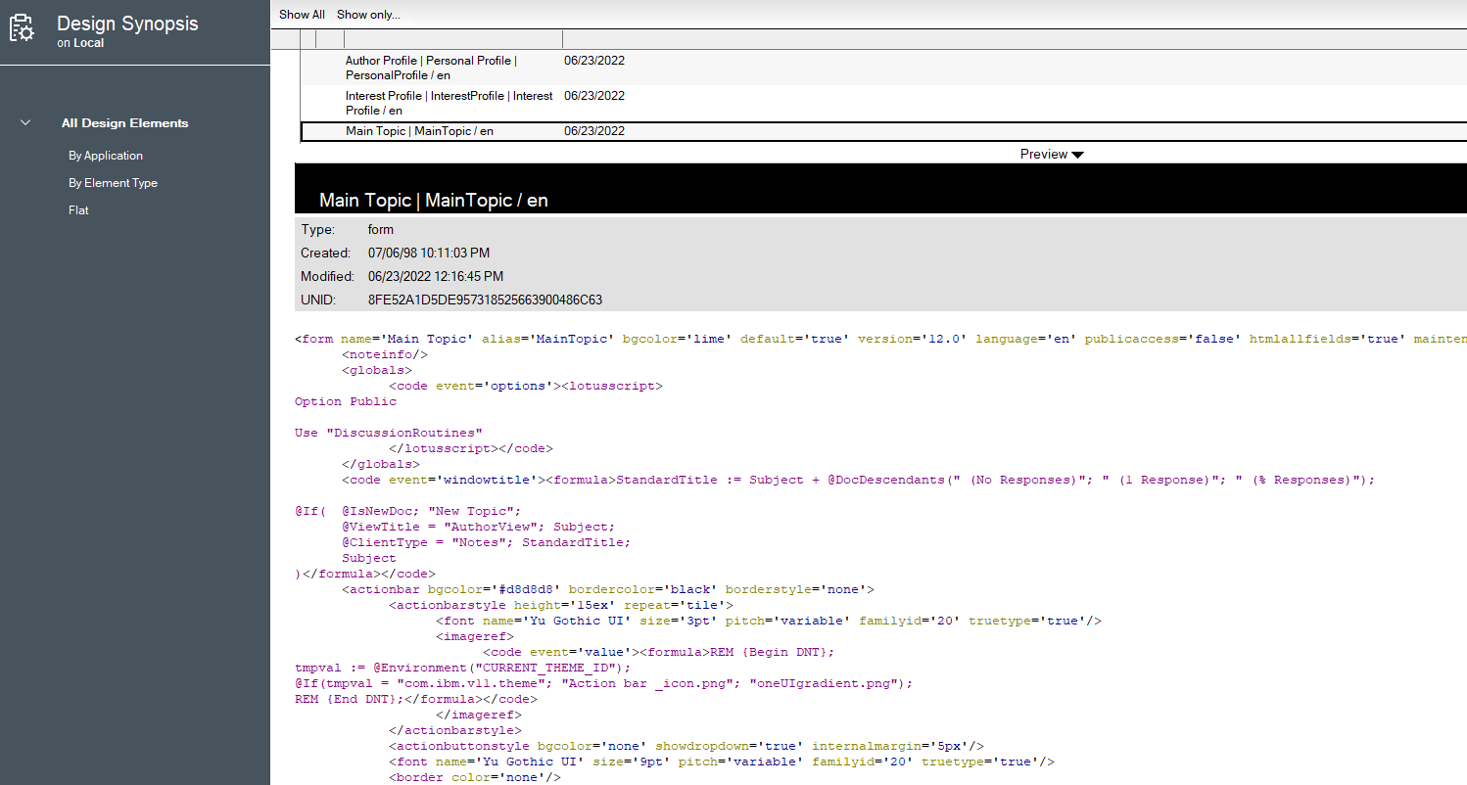Click the Show All menu item
This screenshot has width=1467, height=785.
(302, 14)
